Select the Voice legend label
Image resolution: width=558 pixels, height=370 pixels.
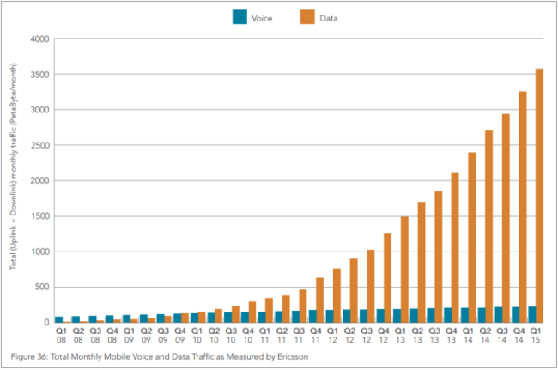[262, 19]
